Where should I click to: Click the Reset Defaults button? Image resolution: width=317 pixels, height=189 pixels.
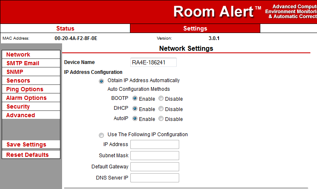click(x=31, y=155)
